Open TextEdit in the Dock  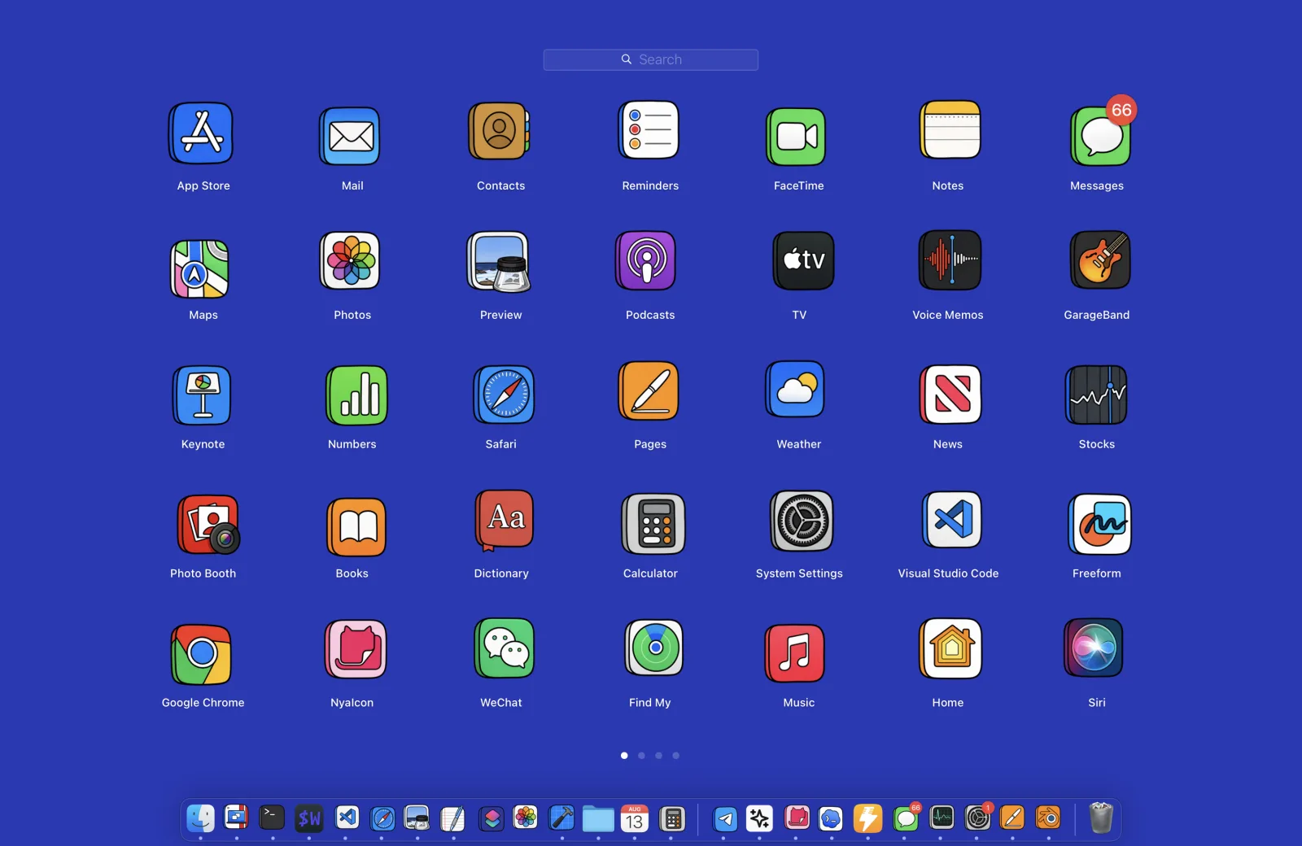[452, 818]
